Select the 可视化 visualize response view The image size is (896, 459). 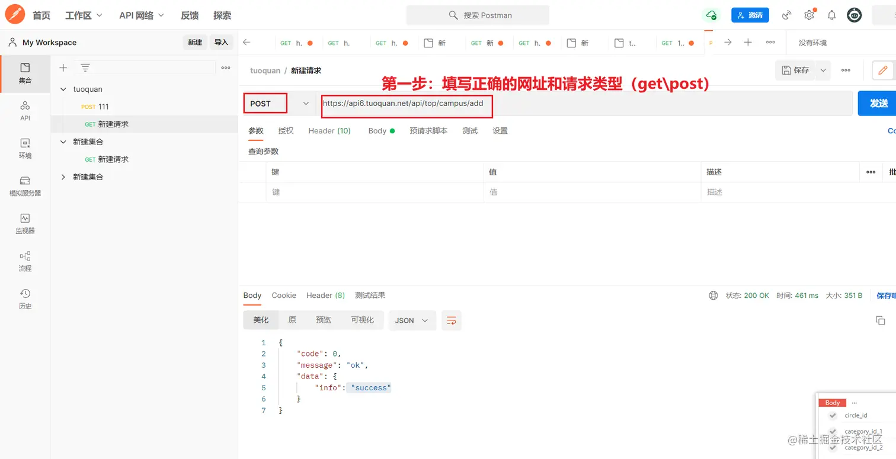click(x=362, y=320)
